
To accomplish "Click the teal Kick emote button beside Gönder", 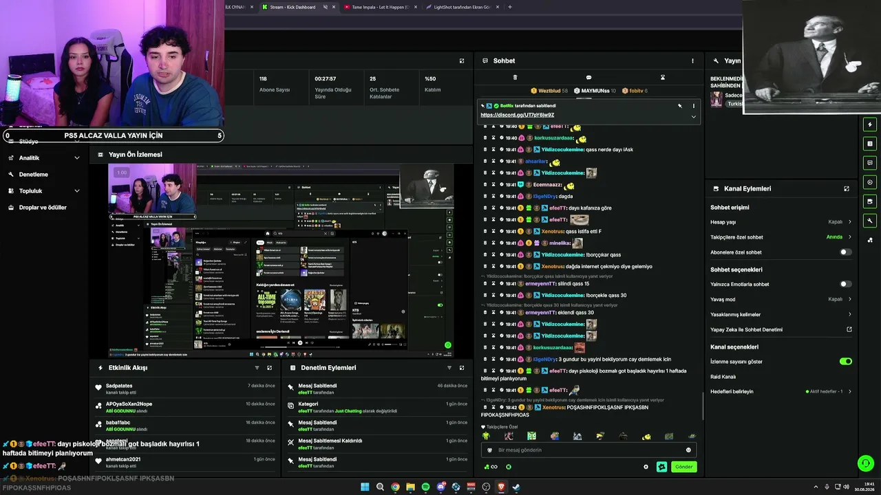I will coord(661,467).
